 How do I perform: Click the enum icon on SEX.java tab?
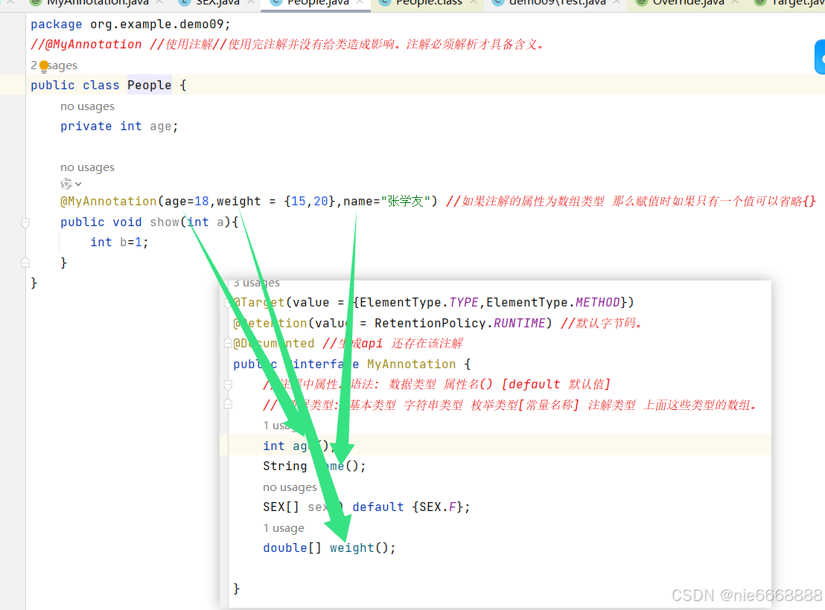click(x=182, y=3)
